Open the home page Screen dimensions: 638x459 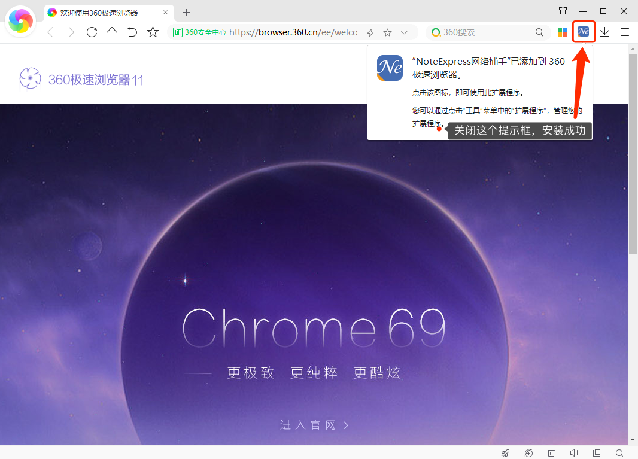pos(112,32)
